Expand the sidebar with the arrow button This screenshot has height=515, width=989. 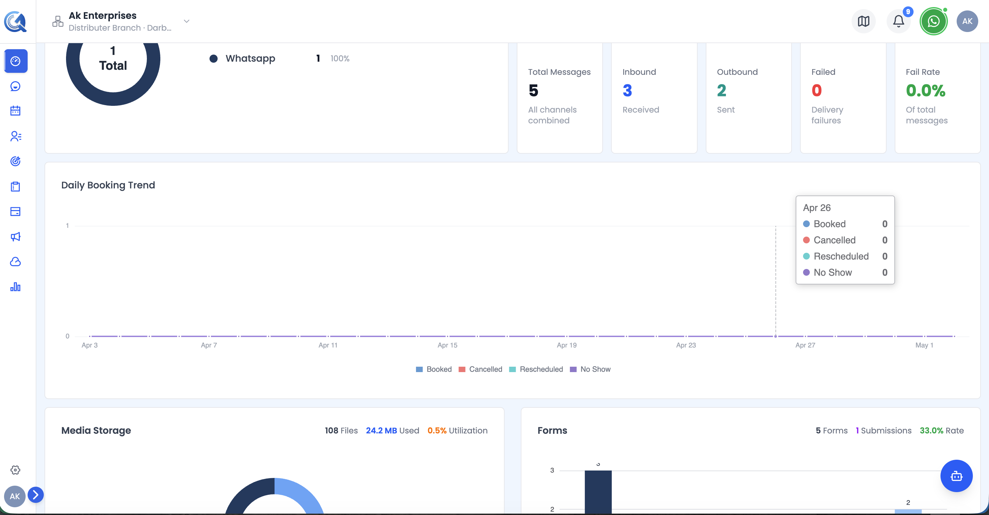[35, 495]
